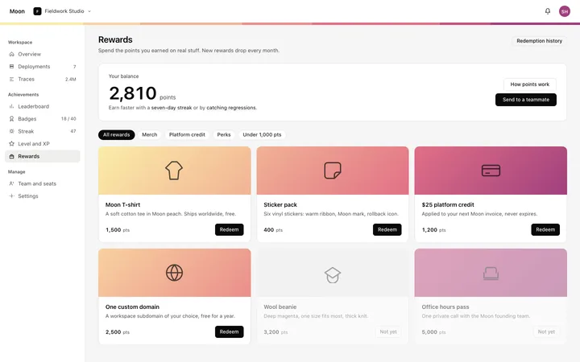Click the Traces icon in sidebar
The image size is (580, 362).
11,79
